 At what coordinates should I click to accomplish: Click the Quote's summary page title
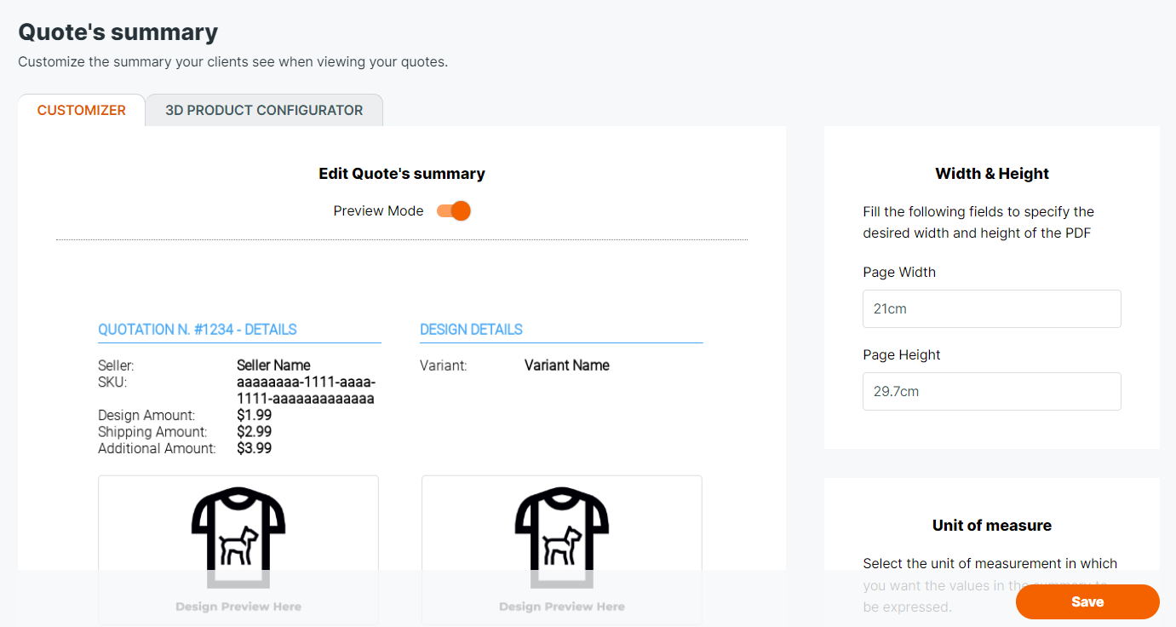(118, 32)
